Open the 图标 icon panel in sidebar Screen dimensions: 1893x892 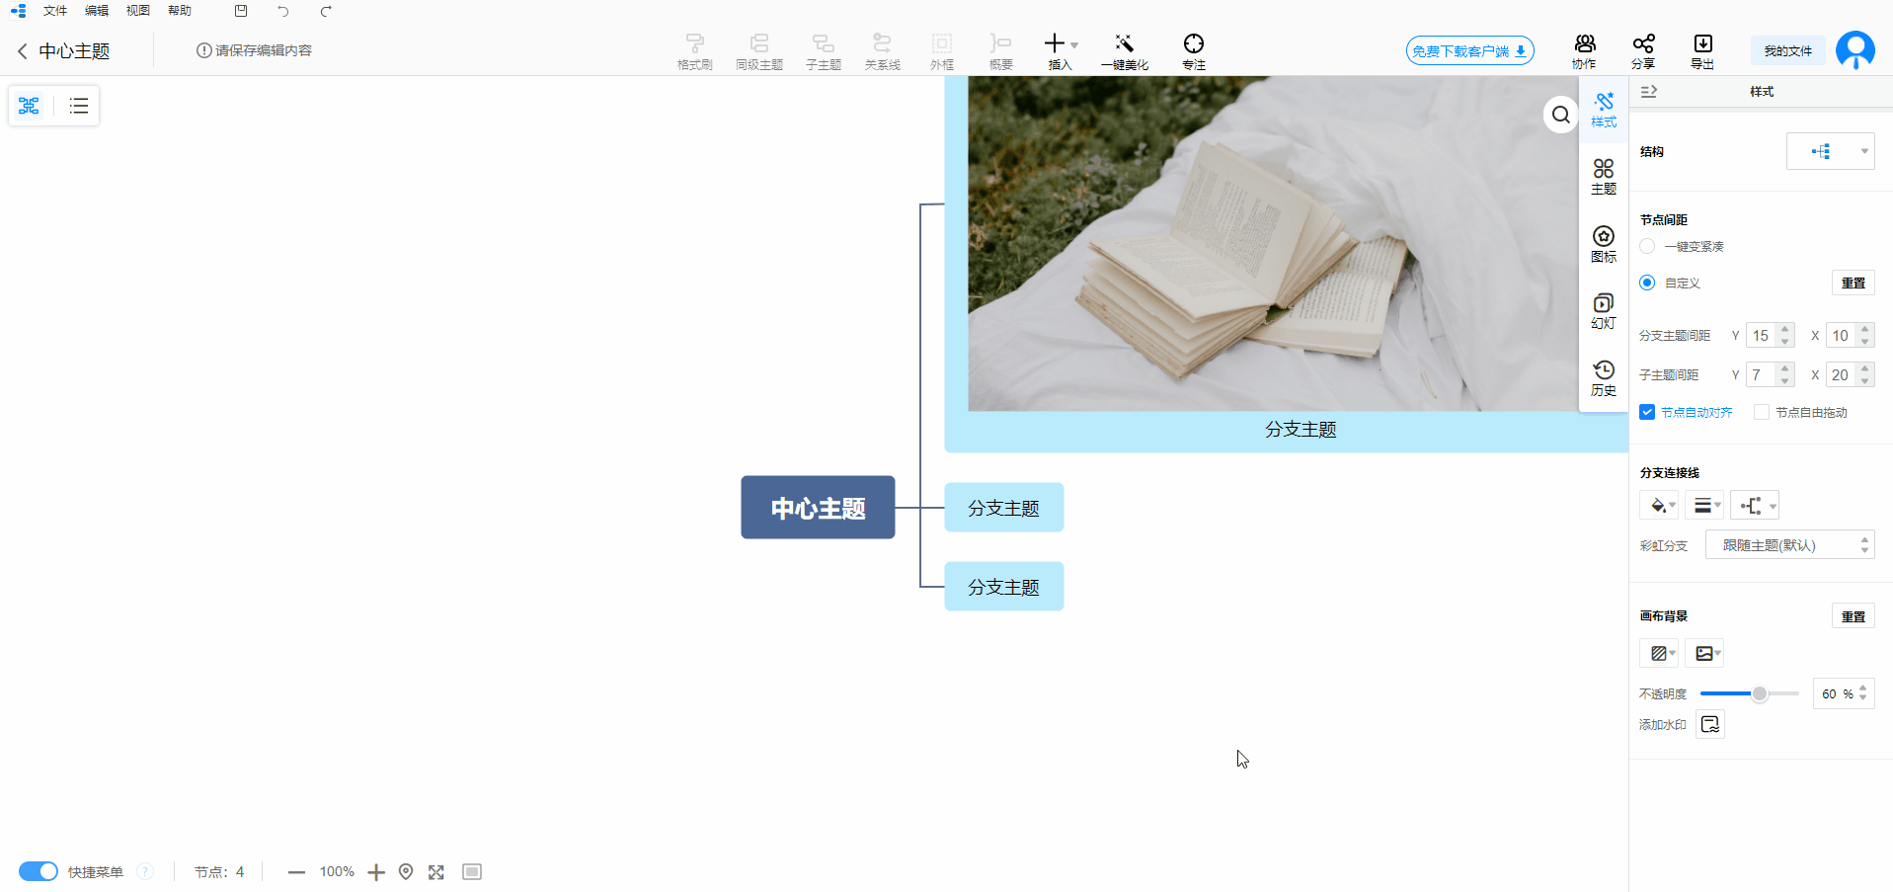pos(1603,243)
